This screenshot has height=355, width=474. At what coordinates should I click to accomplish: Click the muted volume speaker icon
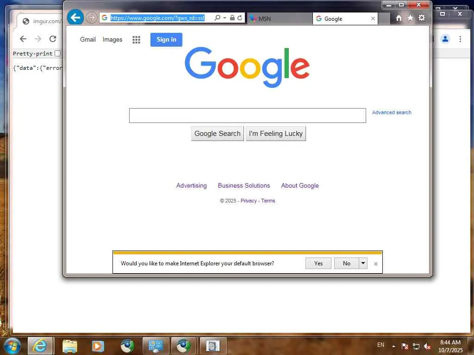(x=427, y=347)
